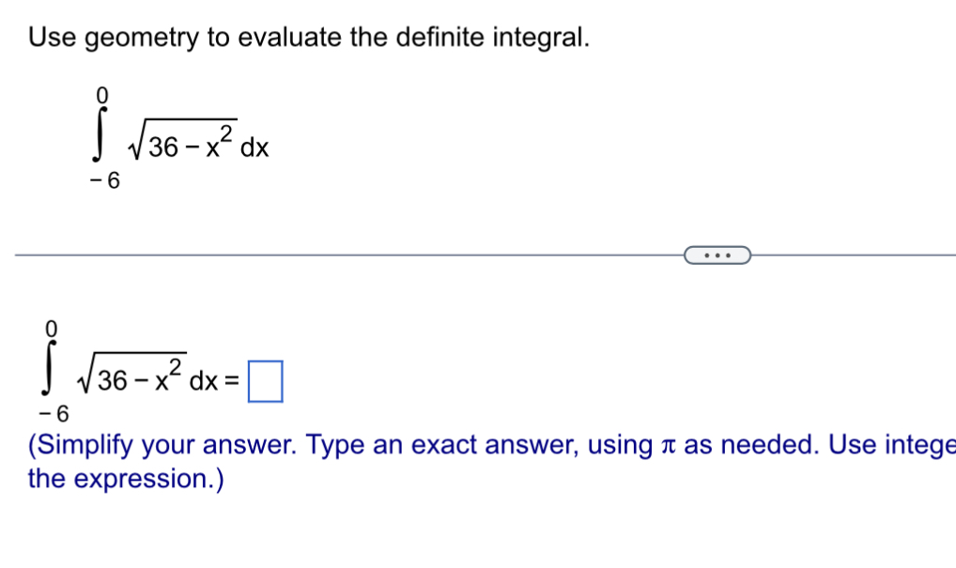
Task: Expand hidden content using the pill-shaped dots button
Action: [x=717, y=254]
